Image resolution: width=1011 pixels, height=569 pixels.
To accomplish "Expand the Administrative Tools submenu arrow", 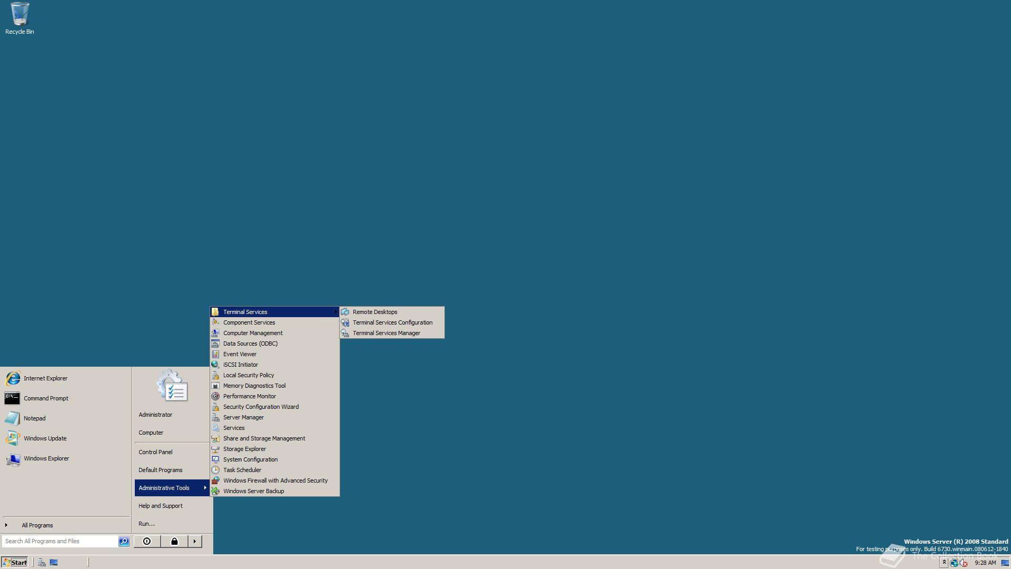I will coord(205,488).
